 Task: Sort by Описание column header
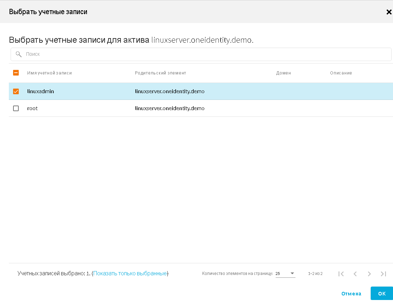tap(341, 73)
